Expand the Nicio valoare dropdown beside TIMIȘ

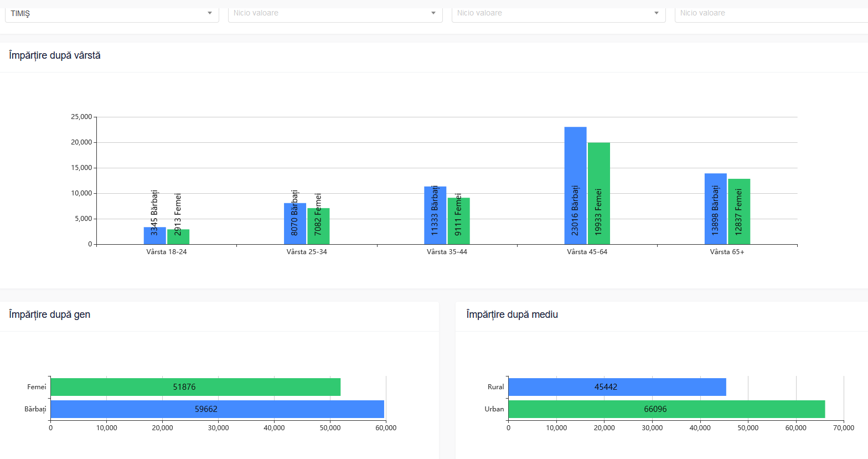click(x=335, y=13)
